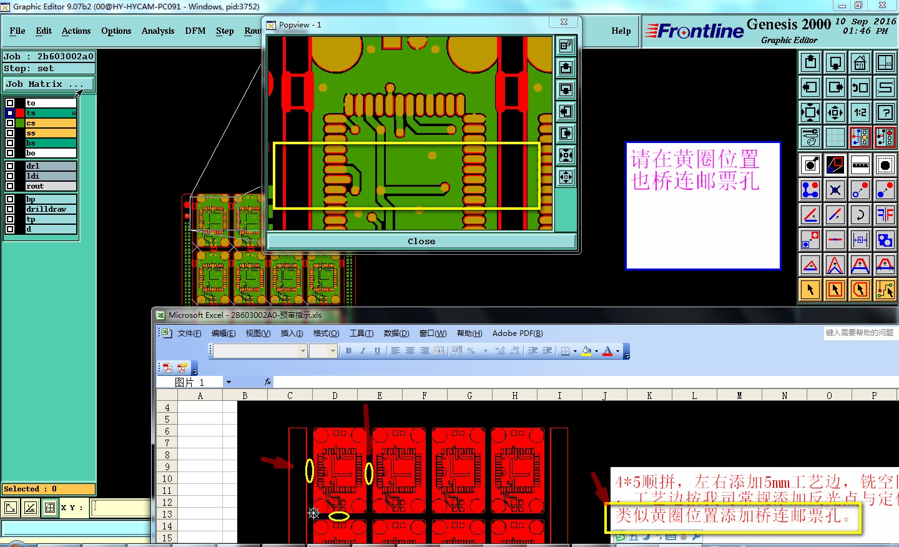Open the DFM menu in Genesis
The image size is (899, 547).
[x=195, y=31]
